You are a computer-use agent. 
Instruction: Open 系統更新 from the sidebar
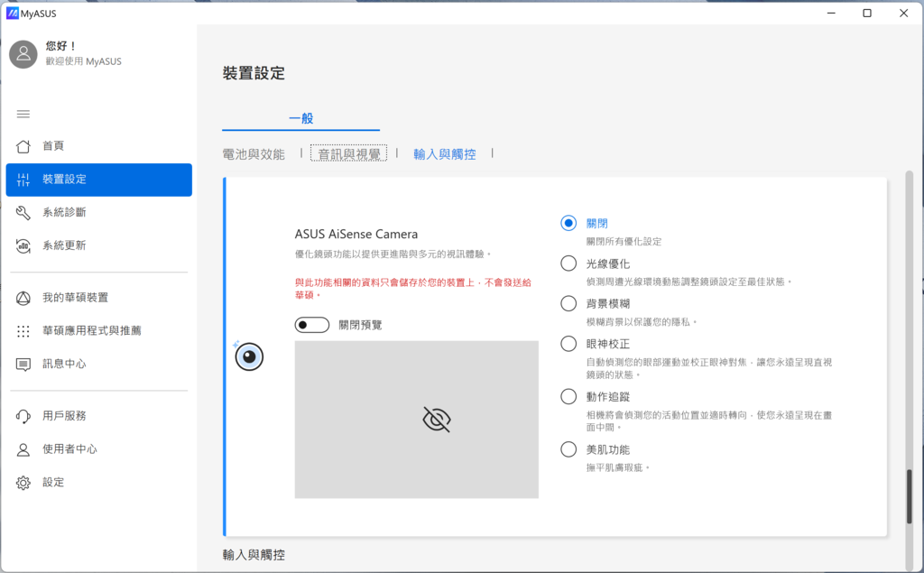tap(99, 245)
